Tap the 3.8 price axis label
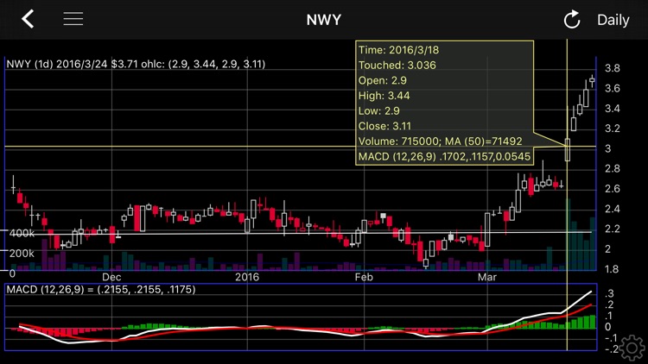This screenshot has width=648, height=364. (x=613, y=68)
